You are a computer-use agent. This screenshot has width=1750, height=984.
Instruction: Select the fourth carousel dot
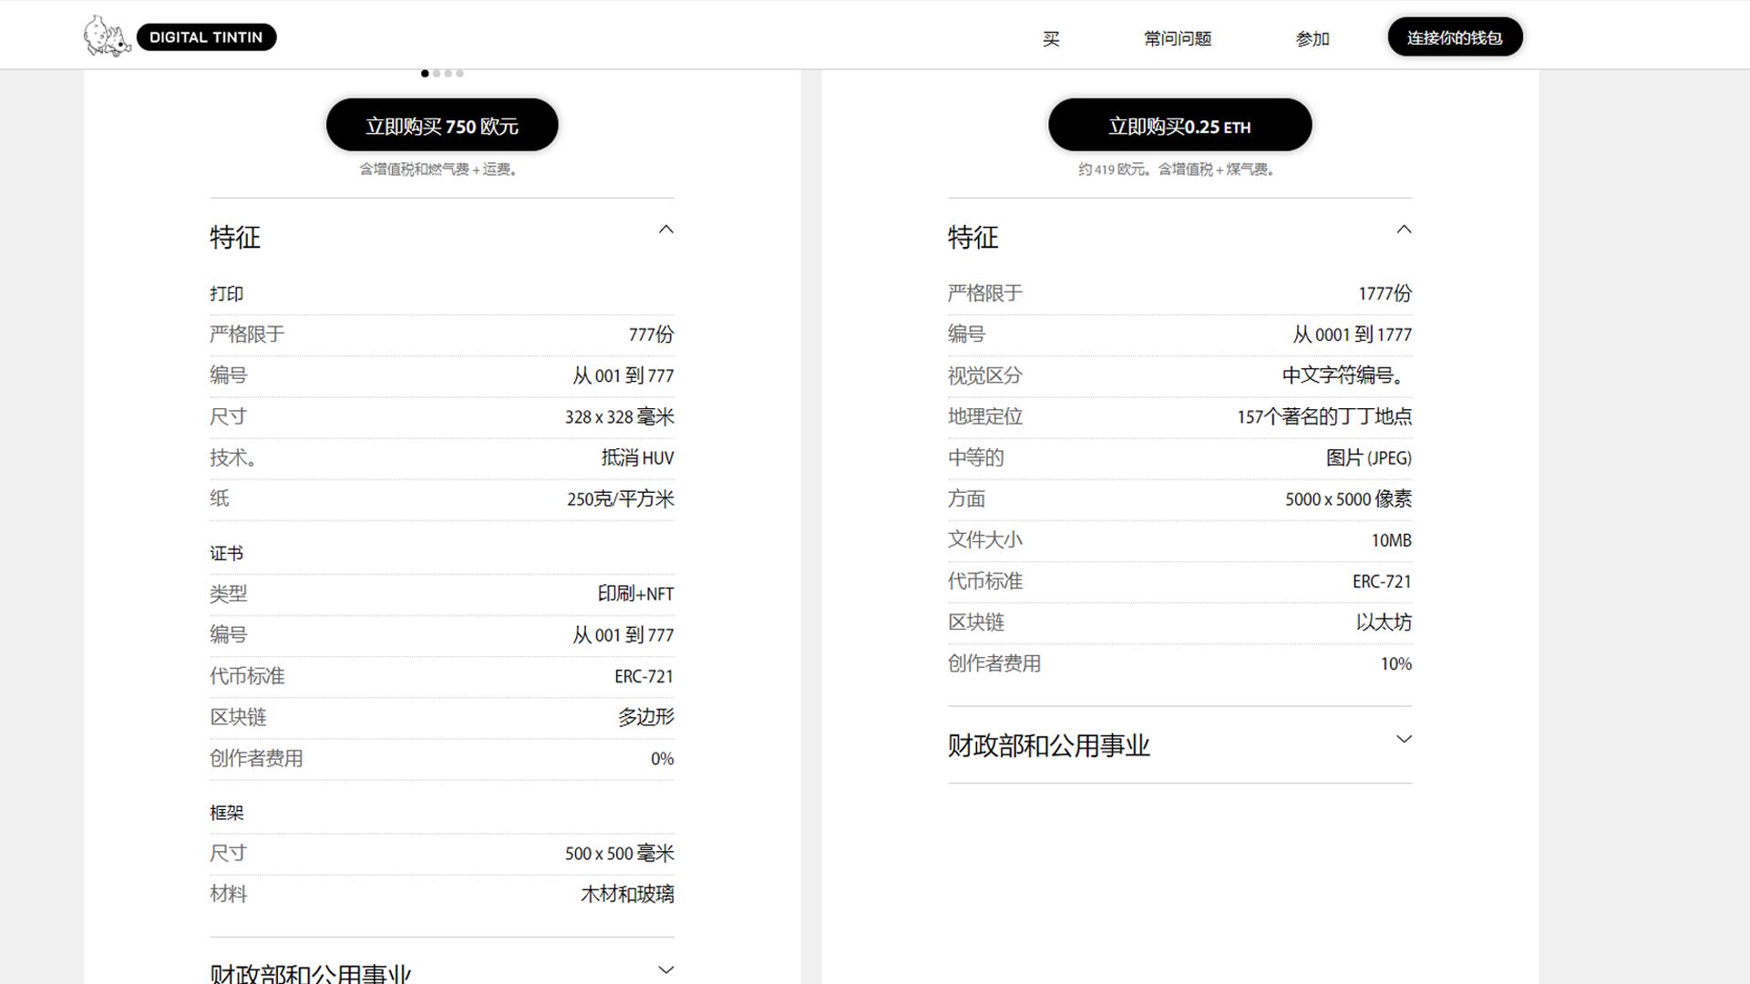pyautogui.click(x=460, y=74)
